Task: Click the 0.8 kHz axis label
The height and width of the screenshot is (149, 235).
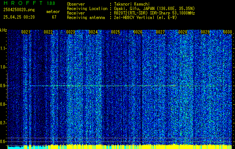Action: click(3, 104)
